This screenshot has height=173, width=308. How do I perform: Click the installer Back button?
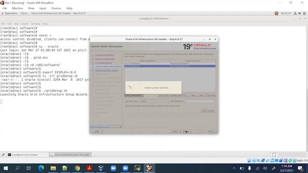tap(174, 131)
